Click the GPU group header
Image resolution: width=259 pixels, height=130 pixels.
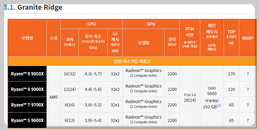tap(151, 24)
